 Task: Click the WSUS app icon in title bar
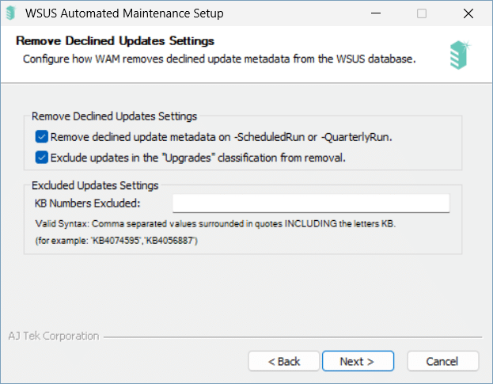tap(11, 13)
